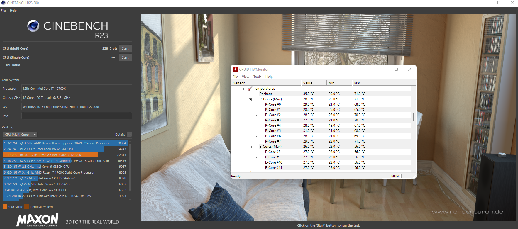Select ranking entry Threadripper 2990WX
Image resolution: width=518 pixels, height=229 pixels.
tap(65, 143)
